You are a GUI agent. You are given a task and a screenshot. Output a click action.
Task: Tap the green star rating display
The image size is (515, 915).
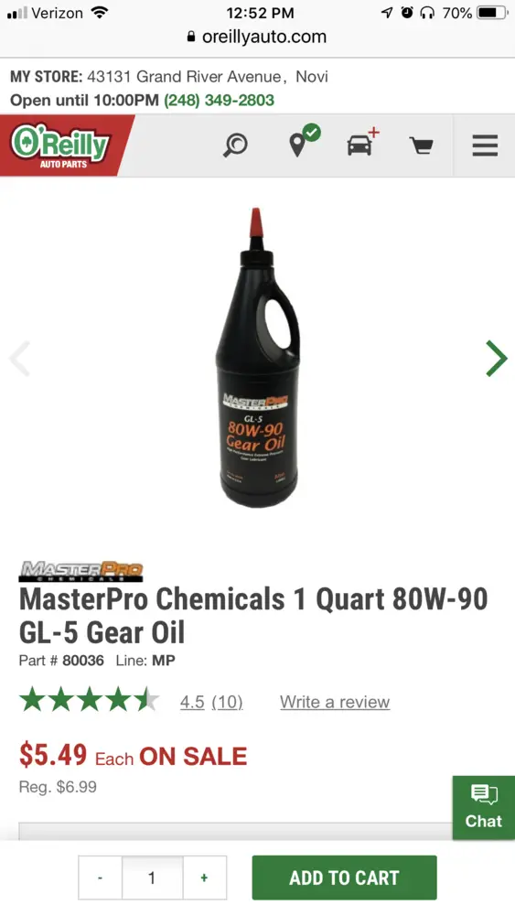(x=89, y=700)
